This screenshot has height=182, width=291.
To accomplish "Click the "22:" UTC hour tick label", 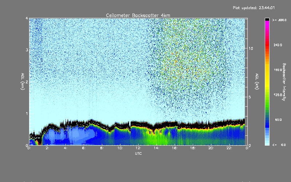I will [229, 148].
